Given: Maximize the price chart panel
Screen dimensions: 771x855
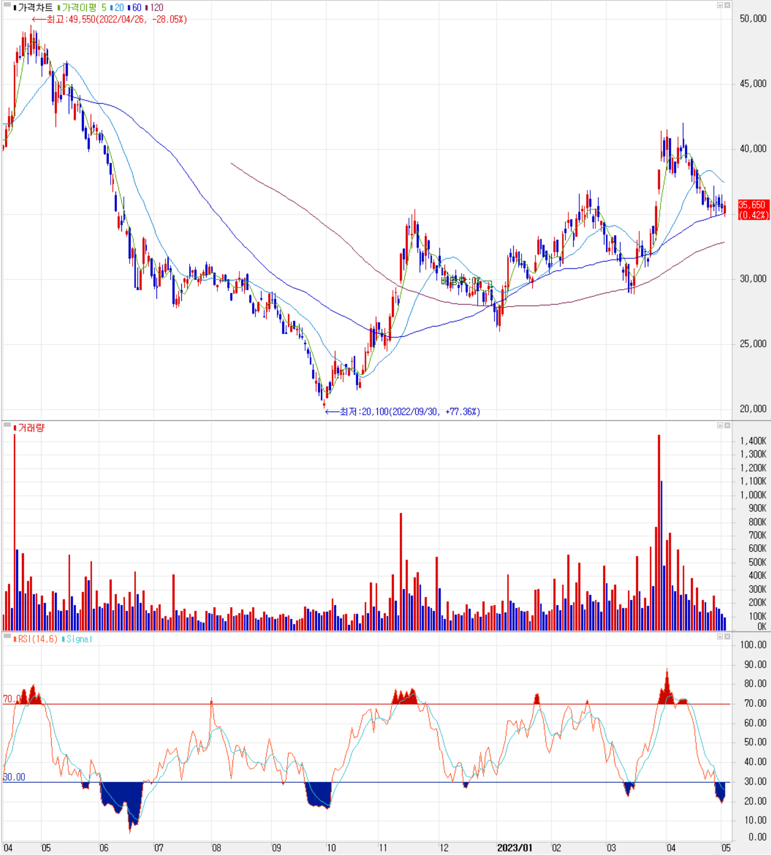Looking at the screenshot, I should 720,5.
